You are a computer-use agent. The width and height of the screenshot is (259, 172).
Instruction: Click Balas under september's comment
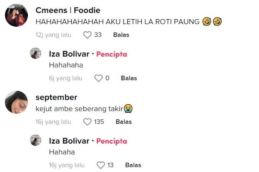(x=123, y=122)
